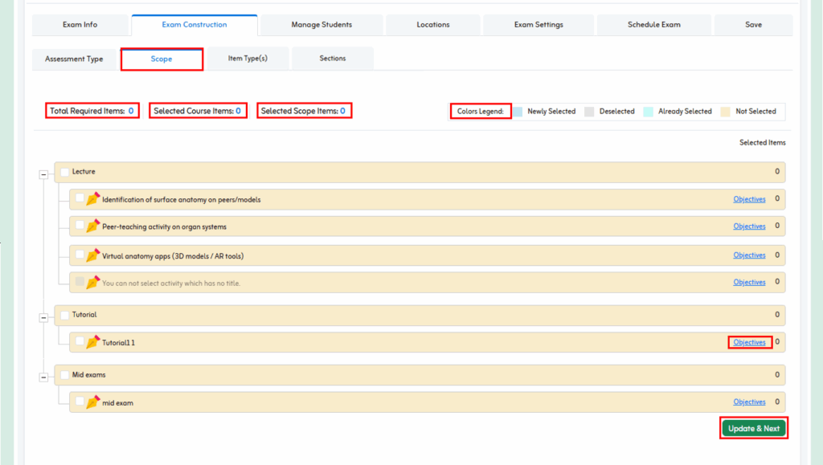
Task: Check the Tutorial1 1 activity checkbox
Action: [80, 341]
